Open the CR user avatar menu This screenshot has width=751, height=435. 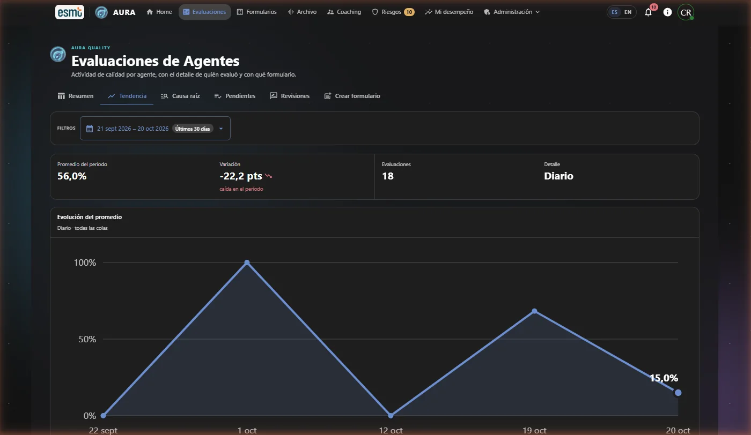[x=686, y=12]
